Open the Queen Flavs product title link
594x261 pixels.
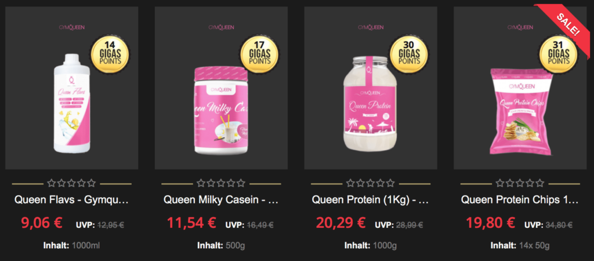pos(71,201)
